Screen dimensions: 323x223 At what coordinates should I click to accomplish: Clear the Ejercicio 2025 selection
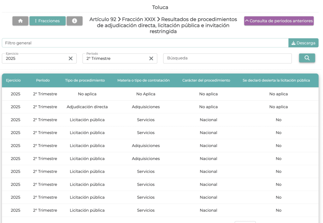click(x=71, y=58)
